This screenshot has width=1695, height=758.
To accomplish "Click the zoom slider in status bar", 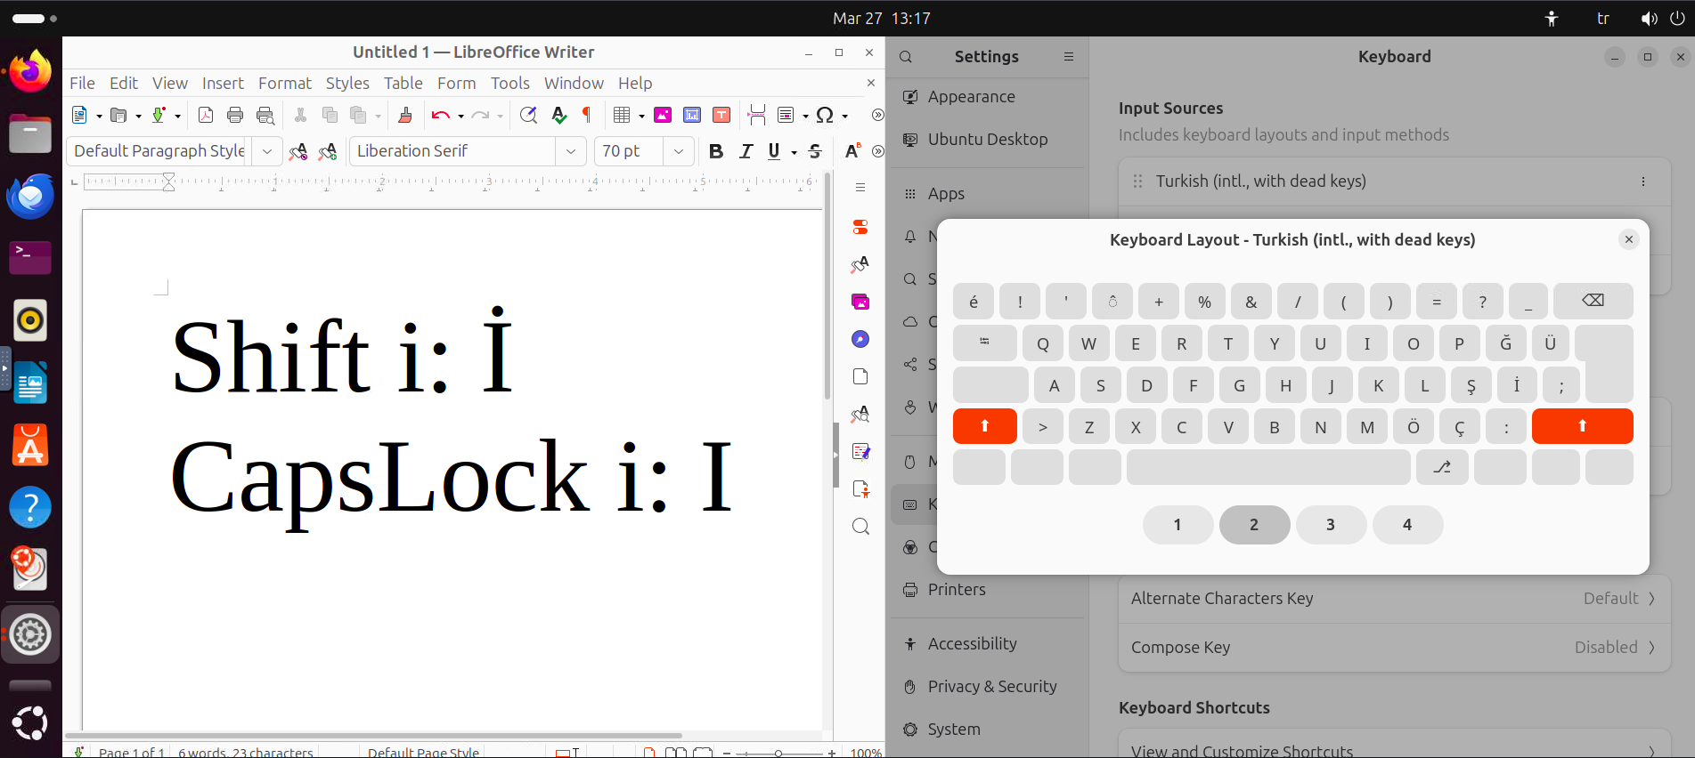I will (778, 753).
